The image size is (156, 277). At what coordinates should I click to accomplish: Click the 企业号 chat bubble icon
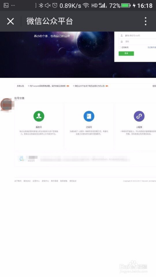coord(22,159)
